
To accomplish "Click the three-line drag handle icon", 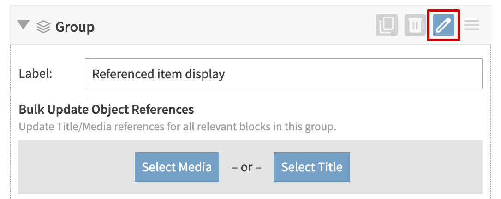I will tap(471, 25).
